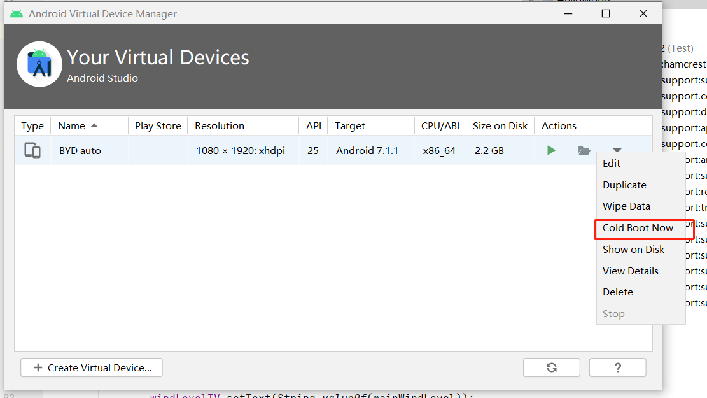Image resolution: width=707 pixels, height=398 pixels.
Task: Click the API value 25 cell
Action: 313,151
